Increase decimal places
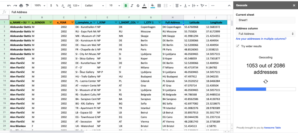This screenshot has width=298, height=133. click(69, 6)
